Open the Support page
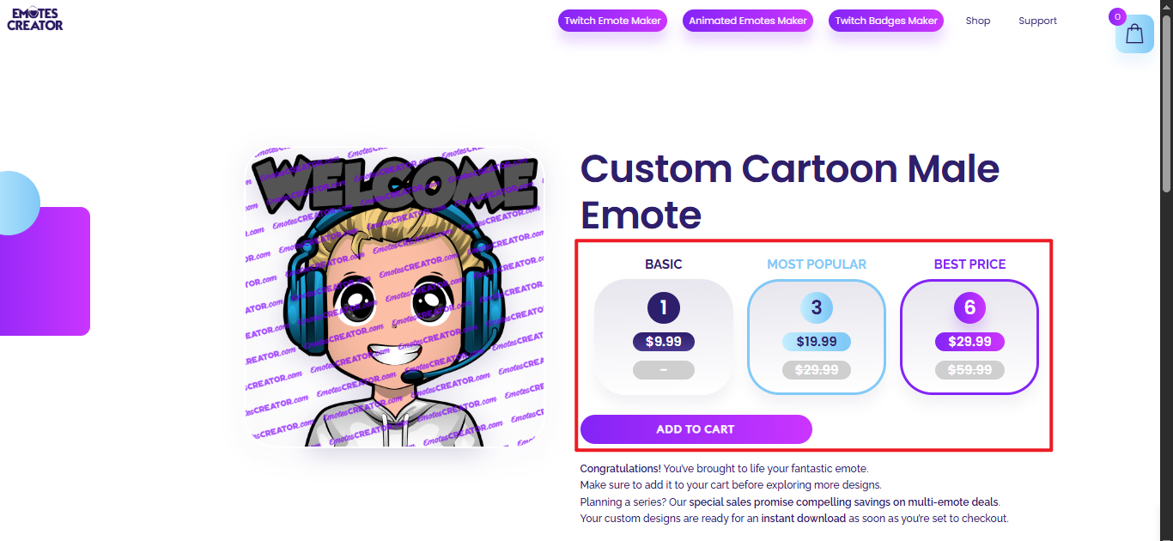Viewport: 1173px width, 541px height. tap(1037, 21)
